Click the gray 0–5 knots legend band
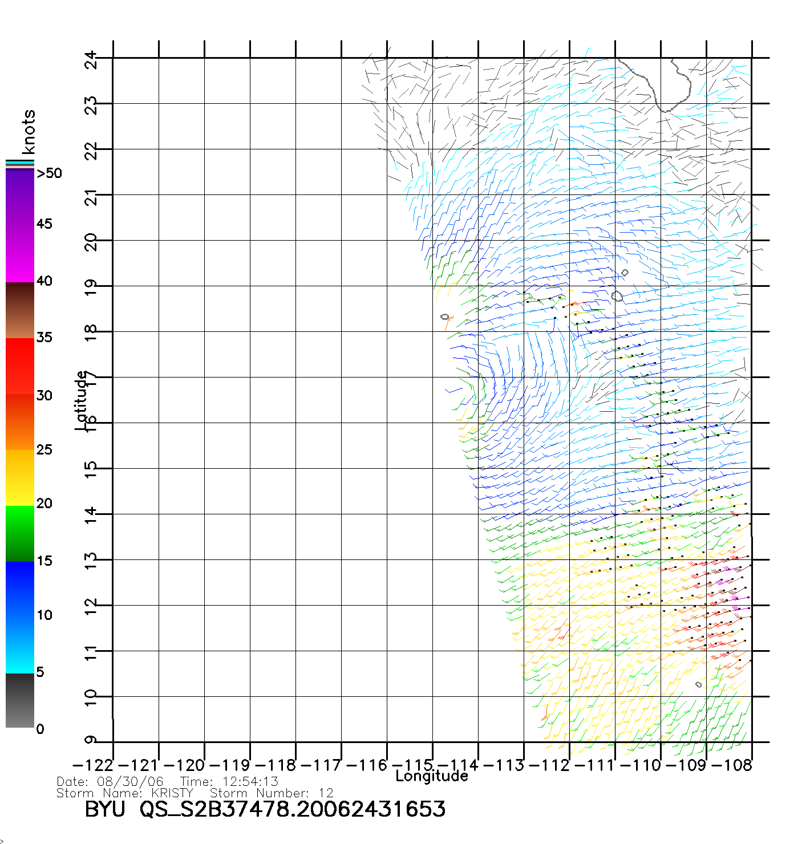The height and width of the screenshot is (844, 810). point(19,700)
